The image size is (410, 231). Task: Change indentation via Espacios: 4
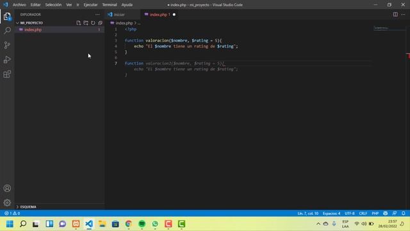coord(331,214)
